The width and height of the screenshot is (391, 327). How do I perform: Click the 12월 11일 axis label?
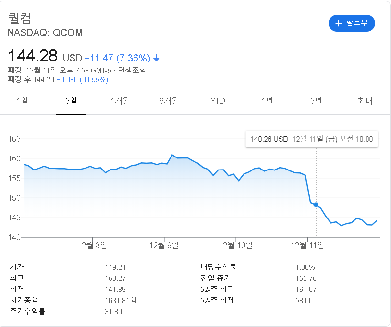tap(307, 245)
